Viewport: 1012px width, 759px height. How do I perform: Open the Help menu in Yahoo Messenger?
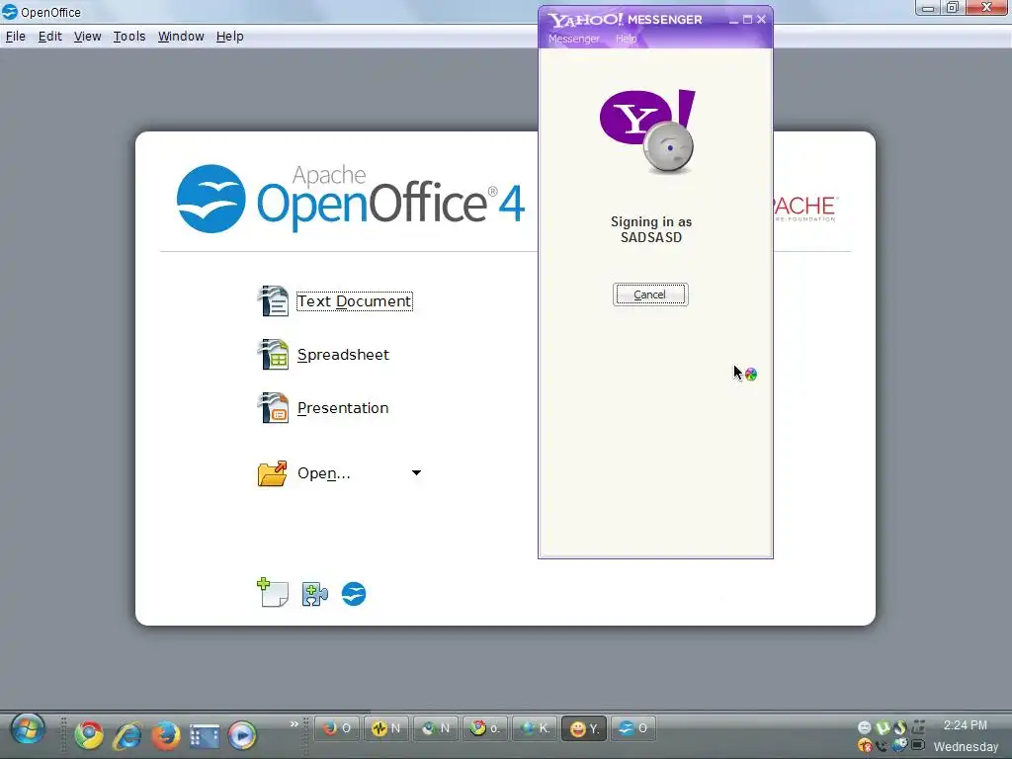[x=626, y=39]
